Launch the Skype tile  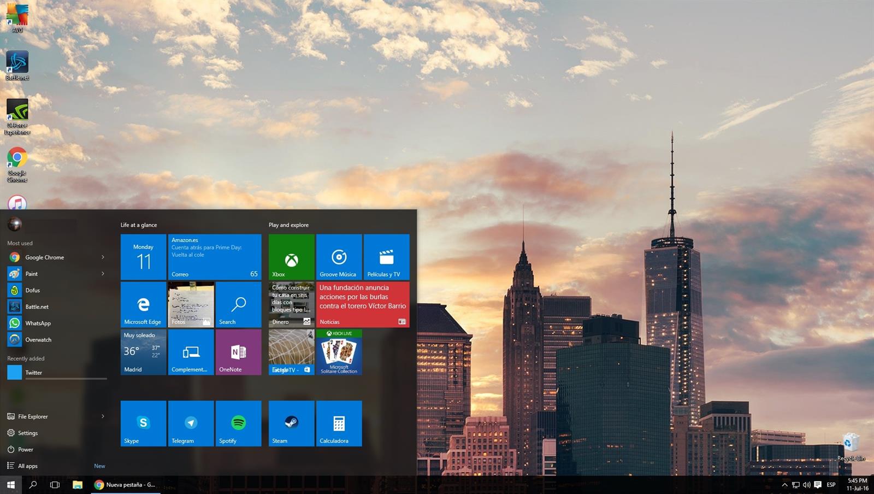[143, 424]
